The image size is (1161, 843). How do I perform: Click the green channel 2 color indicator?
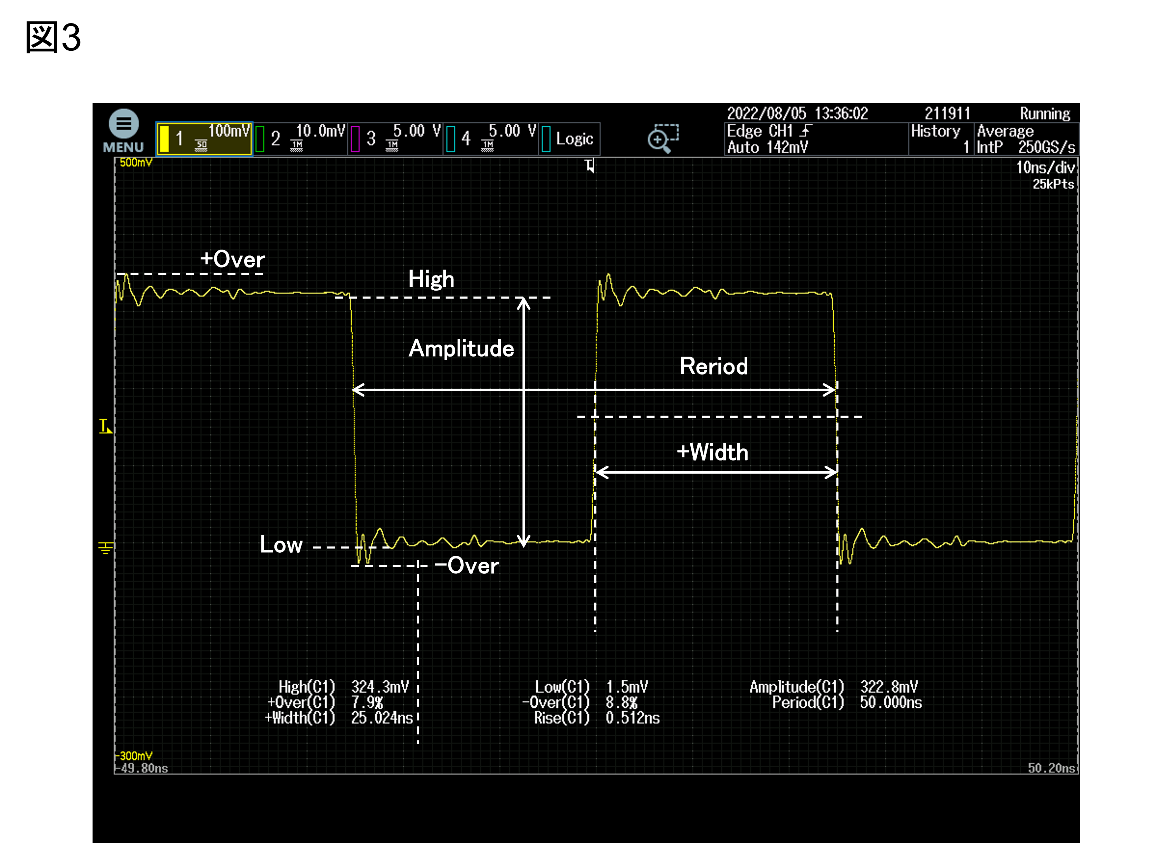tap(260, 139)
